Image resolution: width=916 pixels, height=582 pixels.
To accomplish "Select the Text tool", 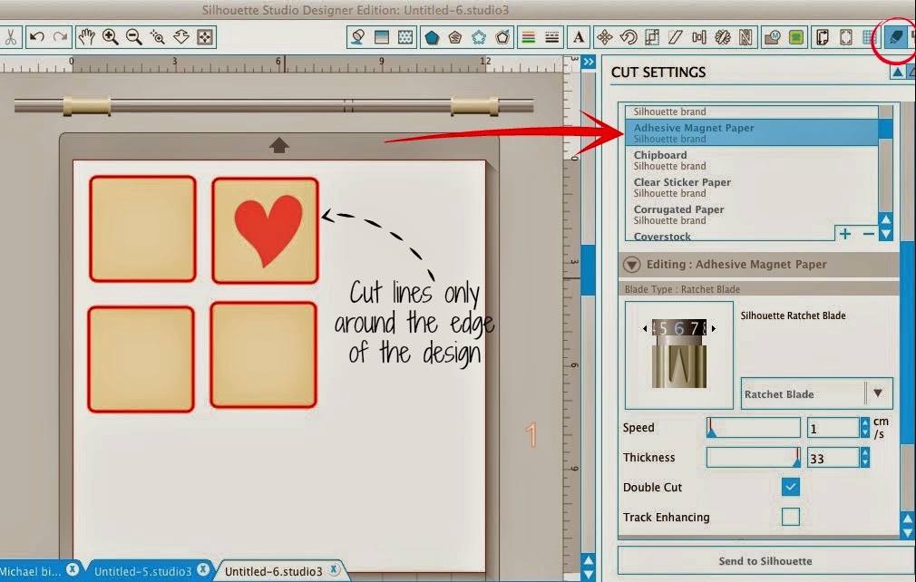I will (579, 36).
